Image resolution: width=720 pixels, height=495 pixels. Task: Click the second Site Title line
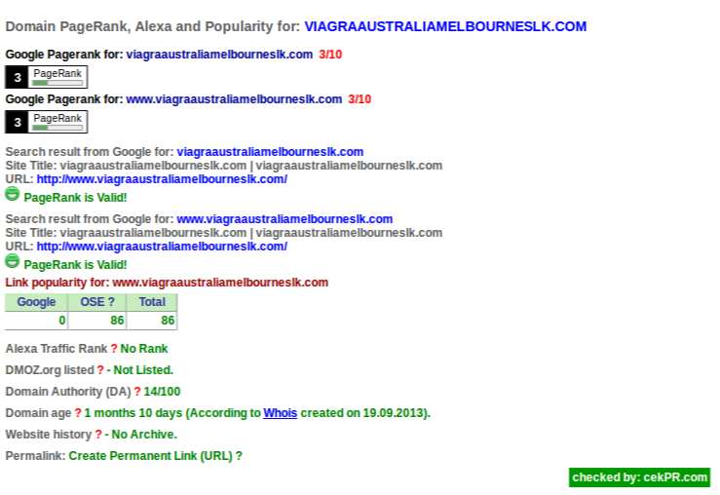pyautogui.click(x=224, y=233)
